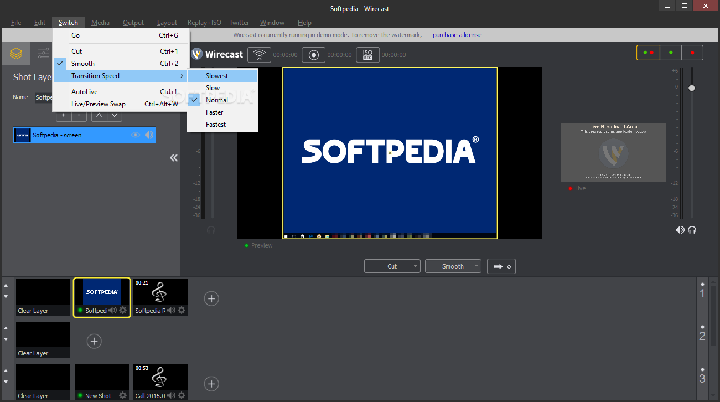Select the checked Normal transition speed
The width and height of the screenshot is (720, 402).
point(222,100)
